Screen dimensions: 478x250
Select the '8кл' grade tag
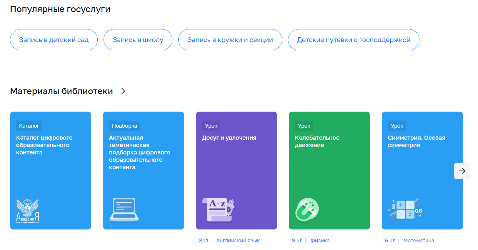coord(204,240)
